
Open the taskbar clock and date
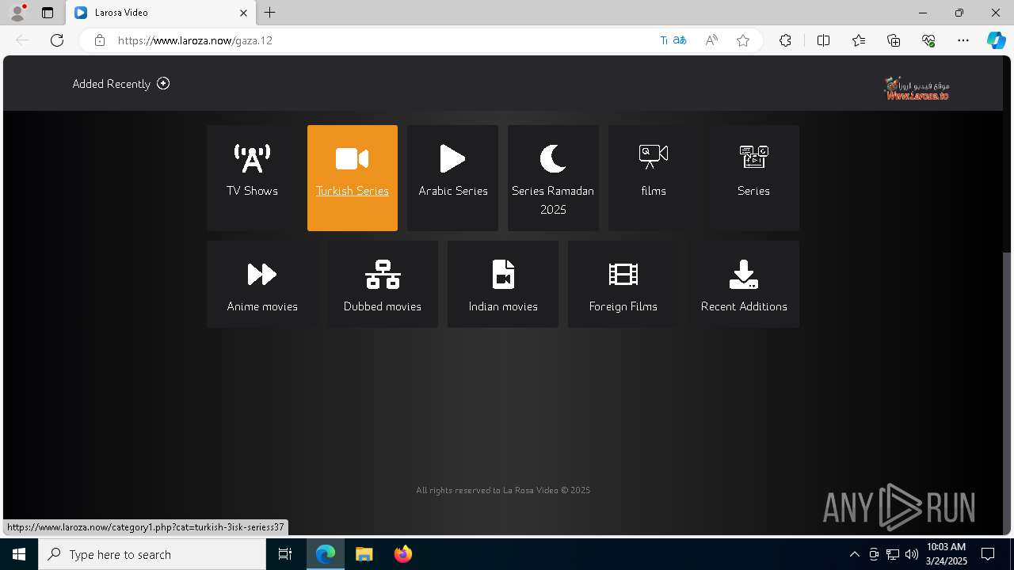947,554
